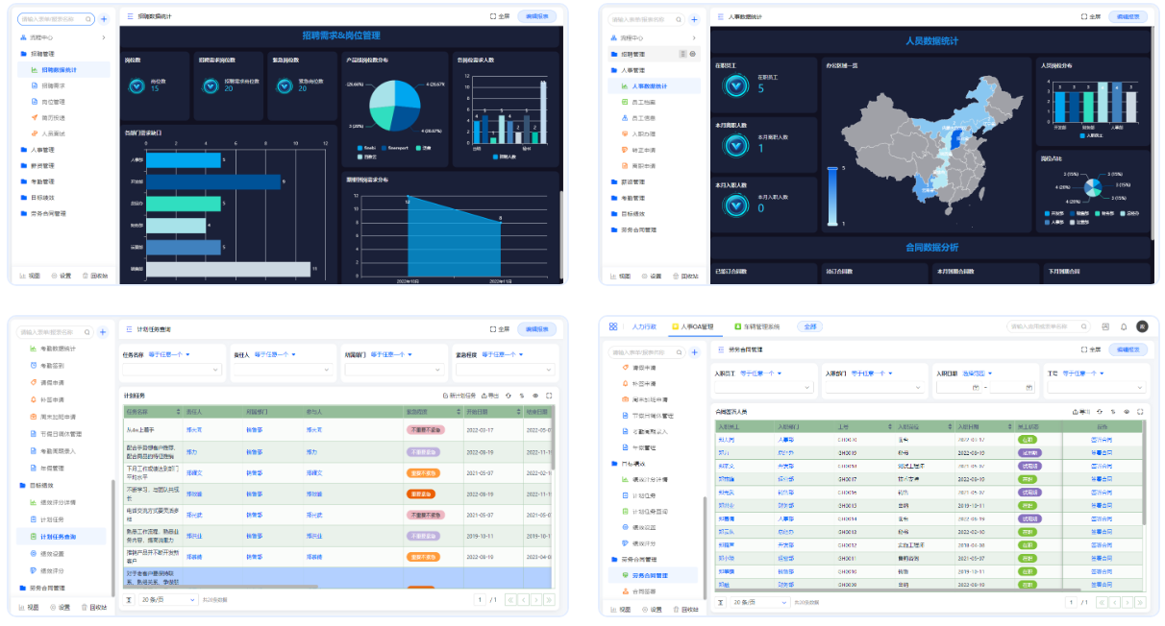
Task: Expand 流程中心 chevron in 招聘数据统计 panel sidebar
Action: [104, 37]
